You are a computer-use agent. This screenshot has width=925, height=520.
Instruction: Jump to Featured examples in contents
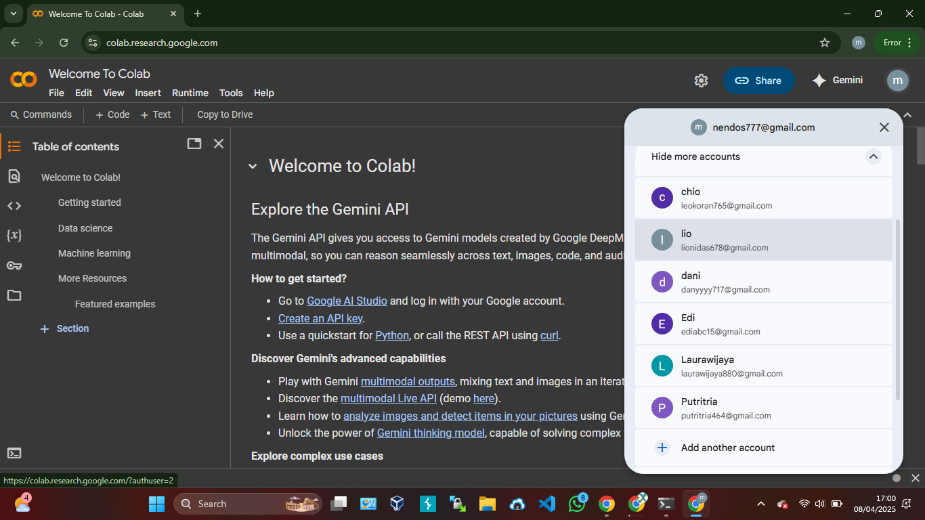[115, 304]
